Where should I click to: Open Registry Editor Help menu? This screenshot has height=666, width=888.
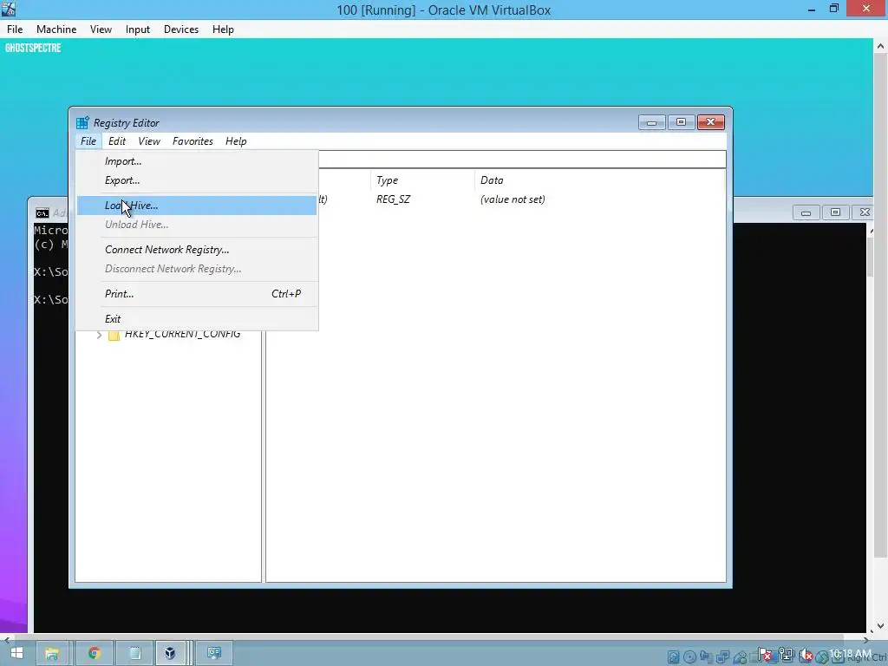(236, 141)
